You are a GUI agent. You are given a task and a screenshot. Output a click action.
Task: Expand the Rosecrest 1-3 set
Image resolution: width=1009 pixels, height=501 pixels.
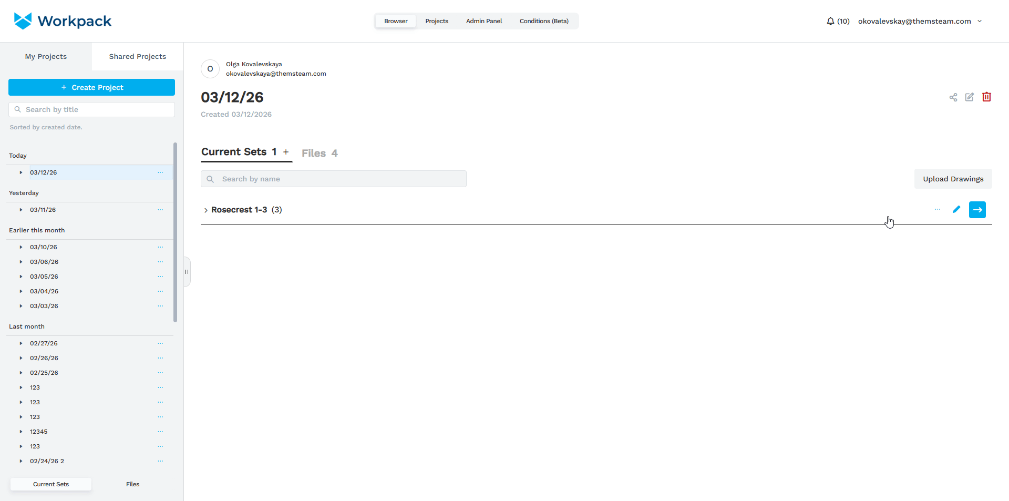[x=206, y=210]
